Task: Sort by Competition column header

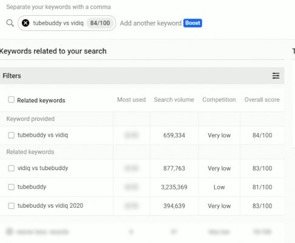Action: click(x=219, y=100)
